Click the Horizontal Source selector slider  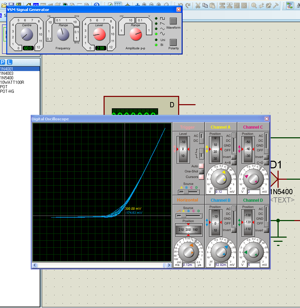point(188,216)
